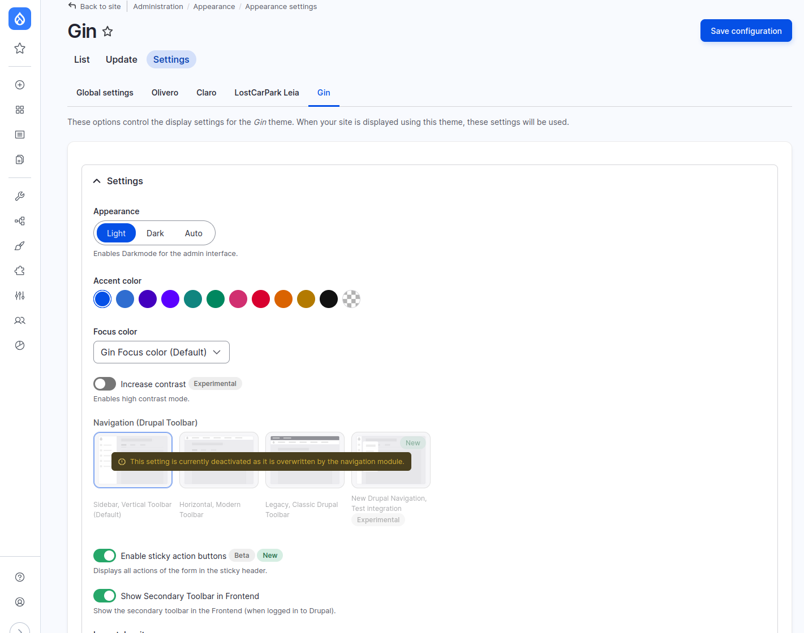Viewport: 804px width, 633px height.
Task: Pick the bright violet accent color
Action: (x=170, y=299)
